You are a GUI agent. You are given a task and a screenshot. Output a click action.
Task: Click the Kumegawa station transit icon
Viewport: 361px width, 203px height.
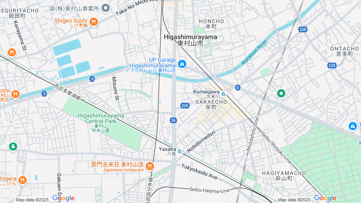(x=223, y=94)
